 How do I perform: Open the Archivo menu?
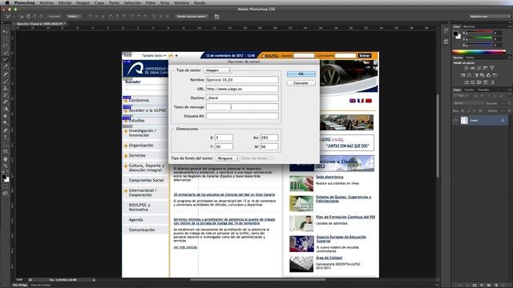(x=46, y=2)
